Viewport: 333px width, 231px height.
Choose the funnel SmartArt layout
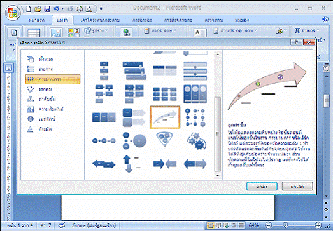pos(165,140)
